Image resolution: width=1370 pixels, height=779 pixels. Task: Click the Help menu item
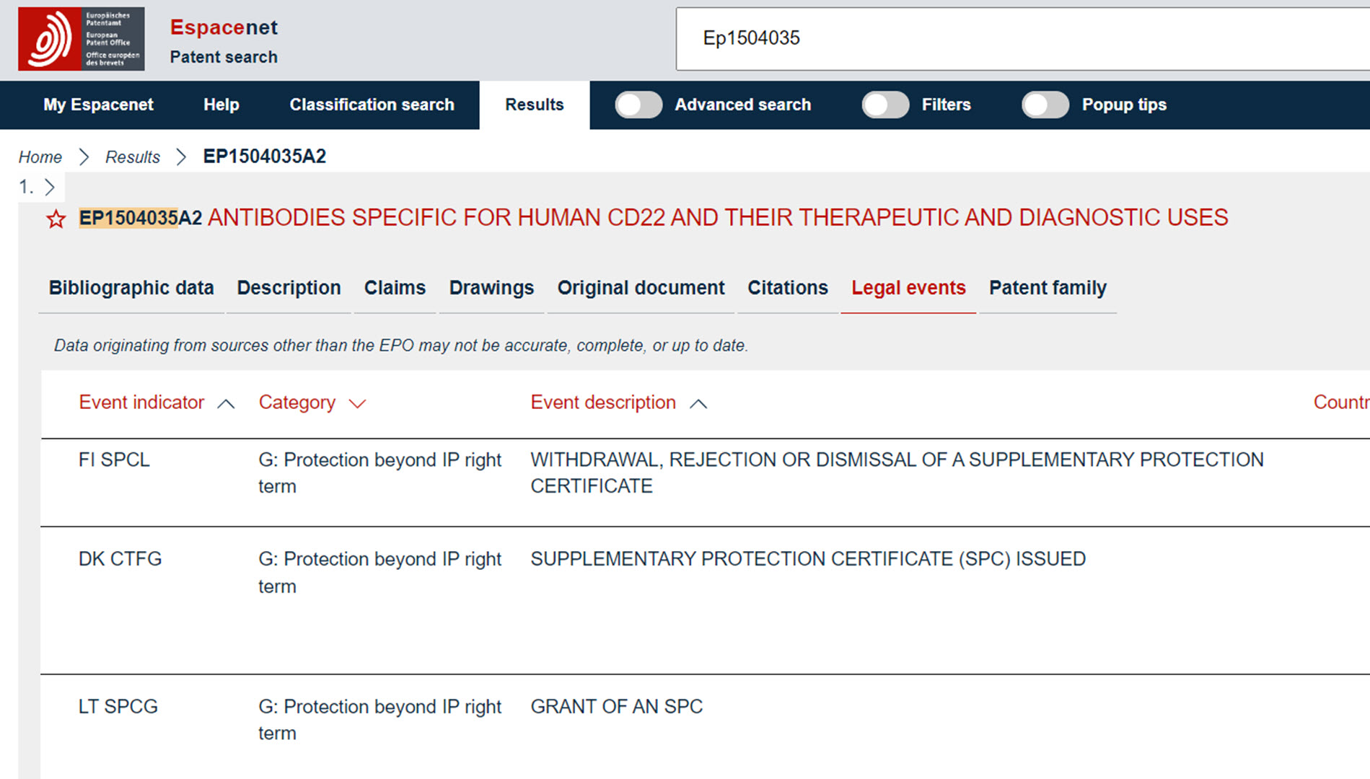[x=221, y=105]
